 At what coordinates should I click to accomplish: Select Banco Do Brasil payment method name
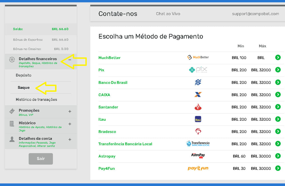(x=113, y=83)
